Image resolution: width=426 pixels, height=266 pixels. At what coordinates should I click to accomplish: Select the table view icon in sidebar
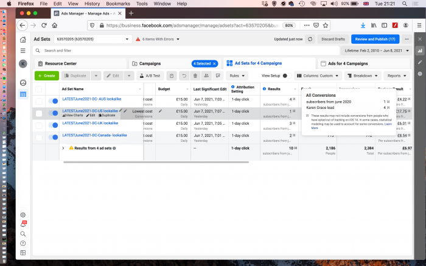pos(23,94)
